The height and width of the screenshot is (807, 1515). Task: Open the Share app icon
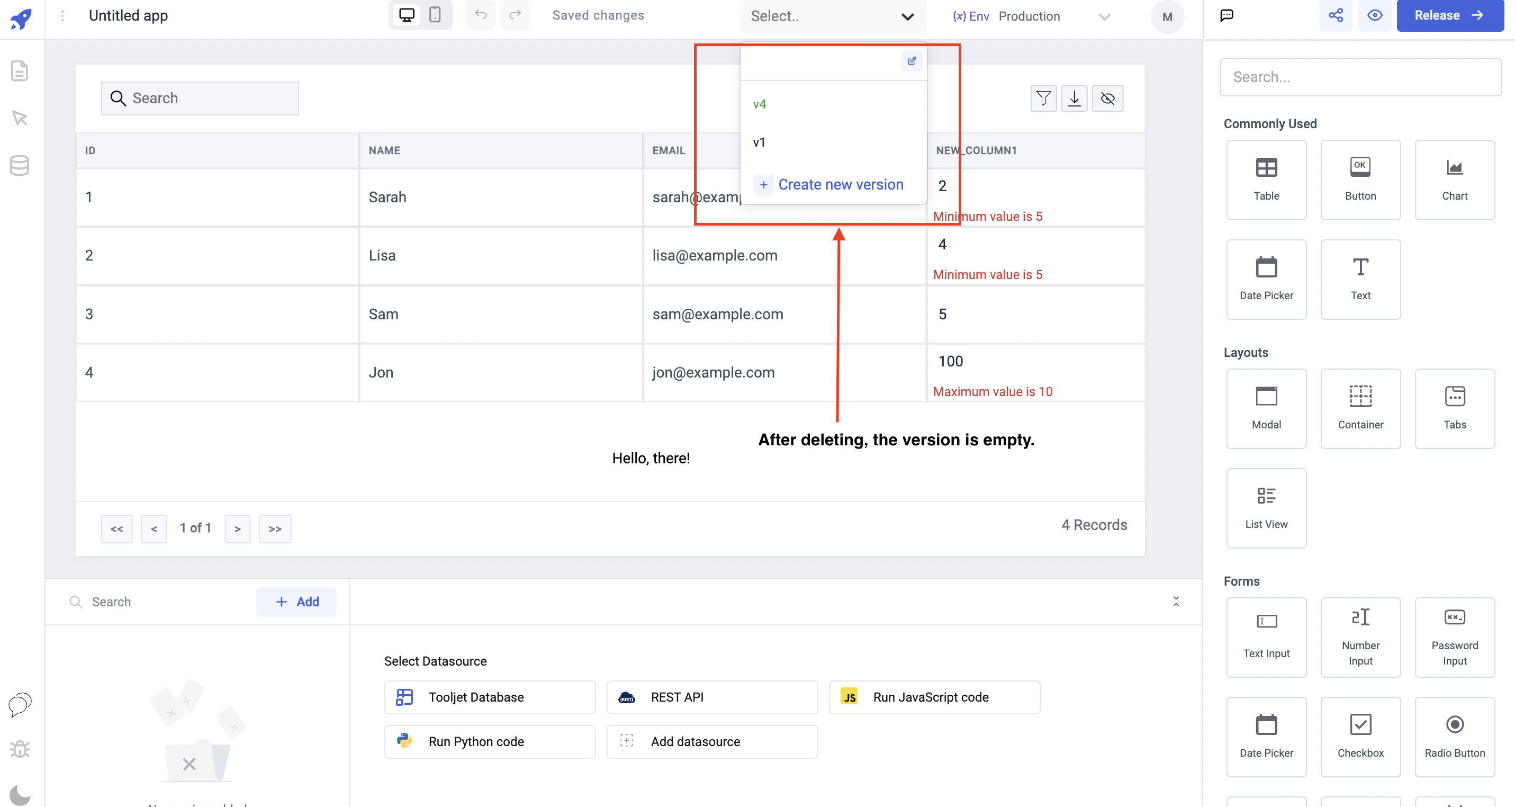point(1336,15)
